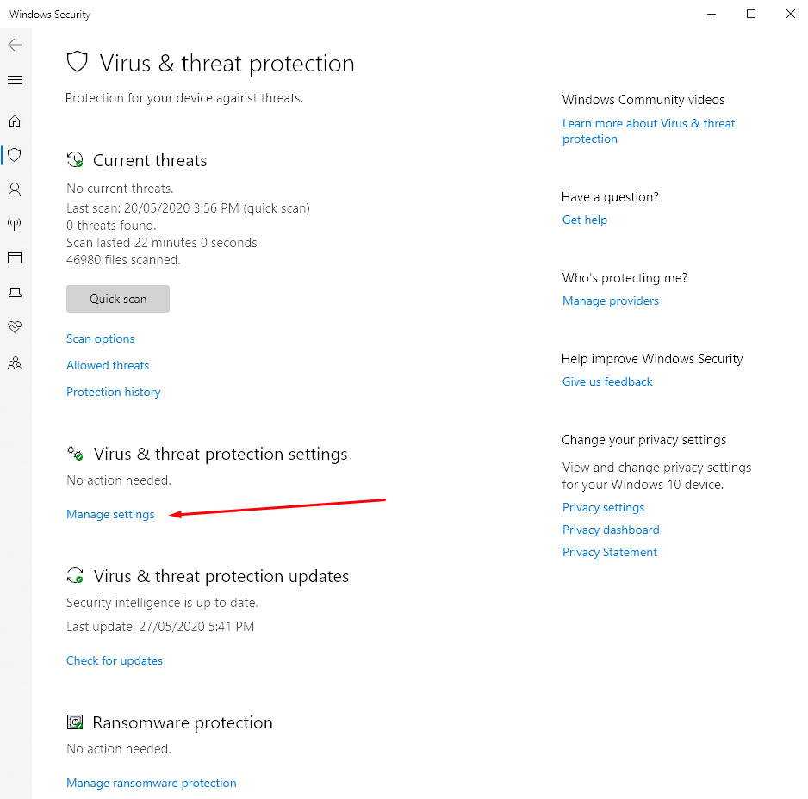The height and width of the screenshot is (799, 808).
Task: Click 'Change your privacy settings' heading
Action: tap(644, 440)
